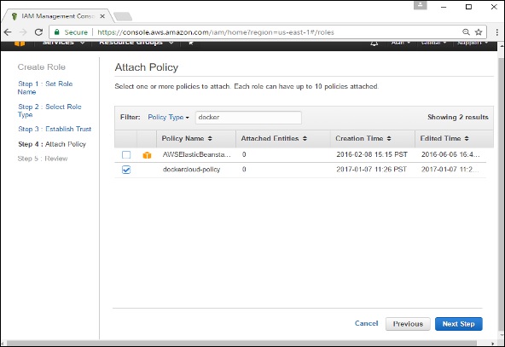Click the browser forward arrow
The height and width of the screenshot is (347, 505).
pyautogui.click(x=23, y=32)
